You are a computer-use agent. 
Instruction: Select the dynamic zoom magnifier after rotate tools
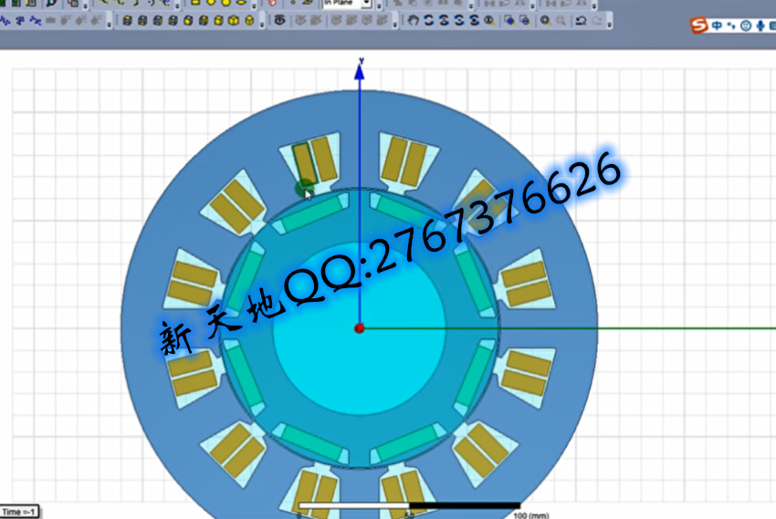[489, 21]
